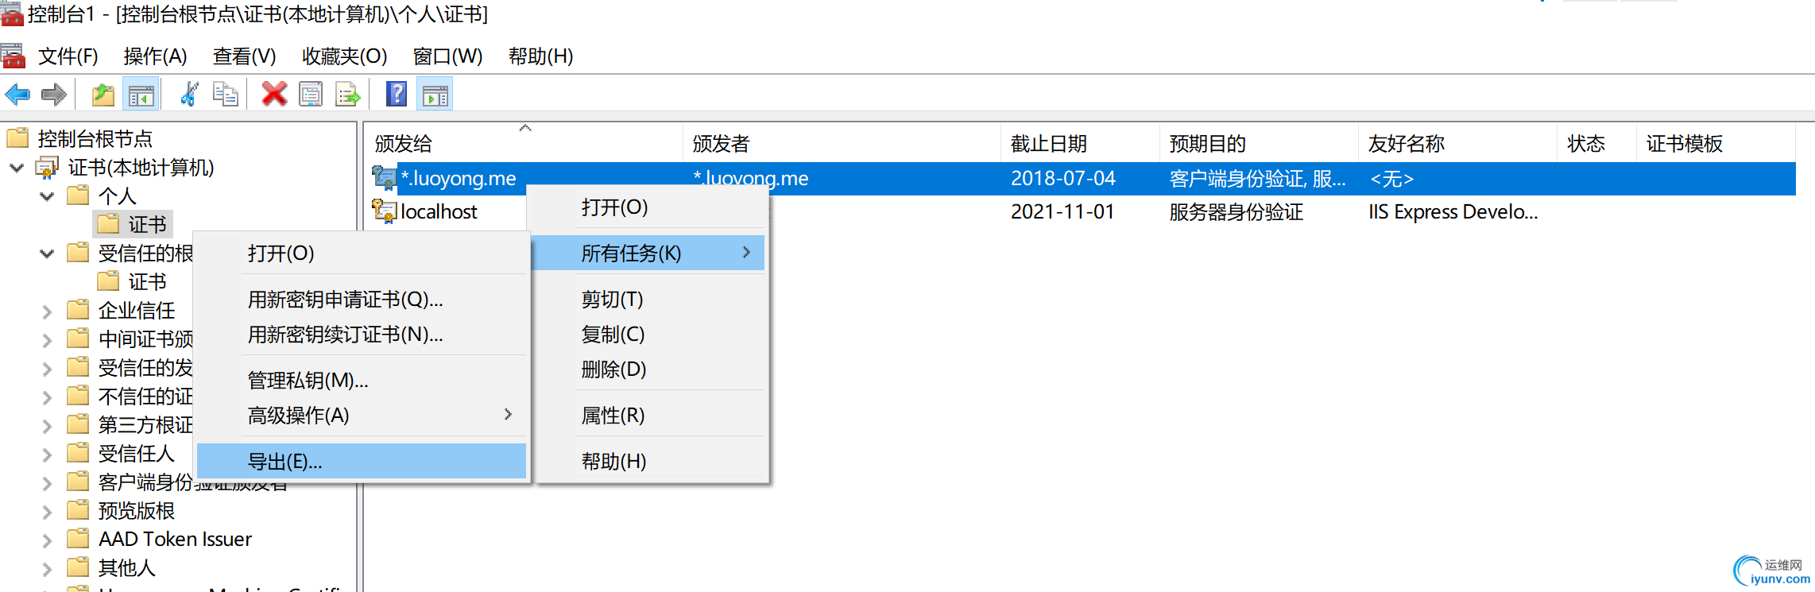Choose 用新密钥续订证书(N)...
Image resolution: width=1815 pixels, height=592 pixels.
click(362, 334)
